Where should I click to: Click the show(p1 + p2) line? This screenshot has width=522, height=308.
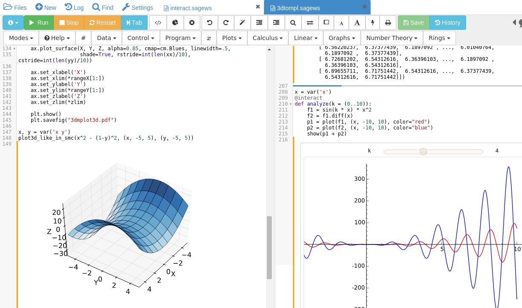pos(327,134)
